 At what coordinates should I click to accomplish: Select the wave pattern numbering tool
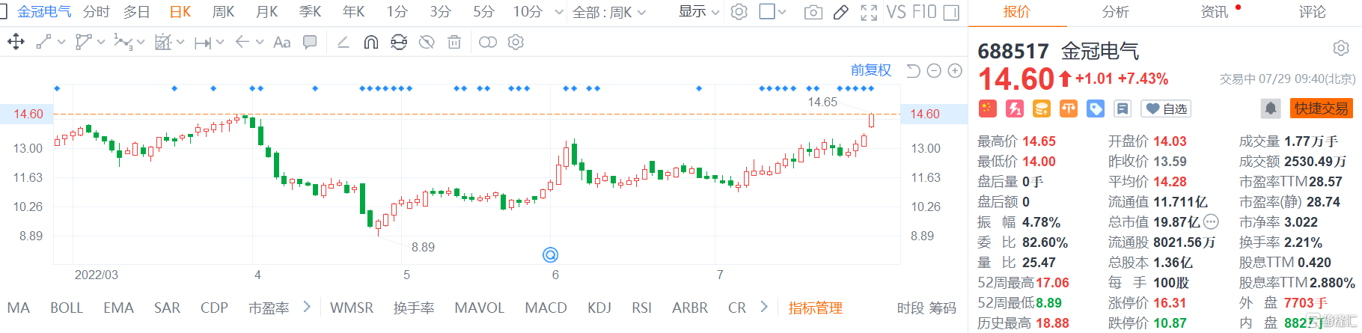coord(123,43)
